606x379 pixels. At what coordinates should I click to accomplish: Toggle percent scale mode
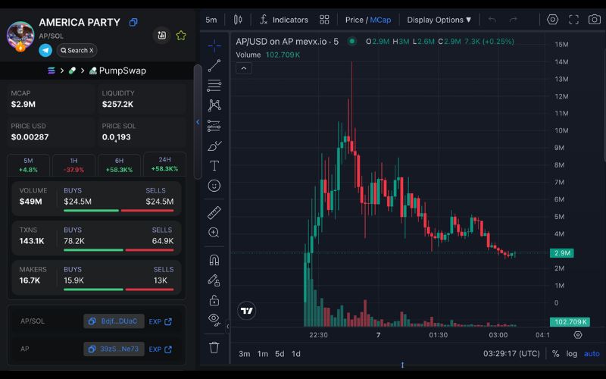(x=556, y=353)
